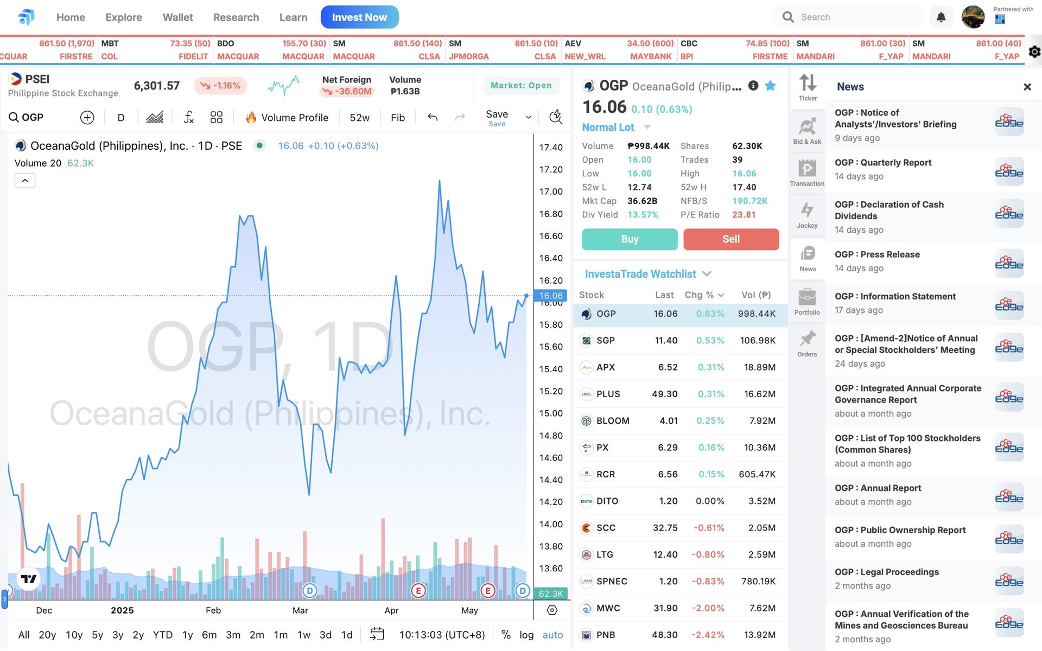Click the Sell button
Screen dimensions: 1042x651
(x=731, y=239)
